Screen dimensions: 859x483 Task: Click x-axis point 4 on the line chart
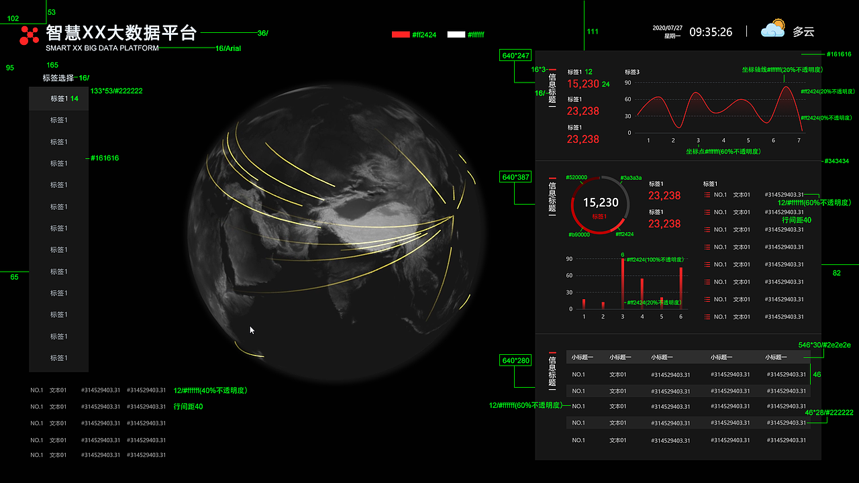(723, 140)
